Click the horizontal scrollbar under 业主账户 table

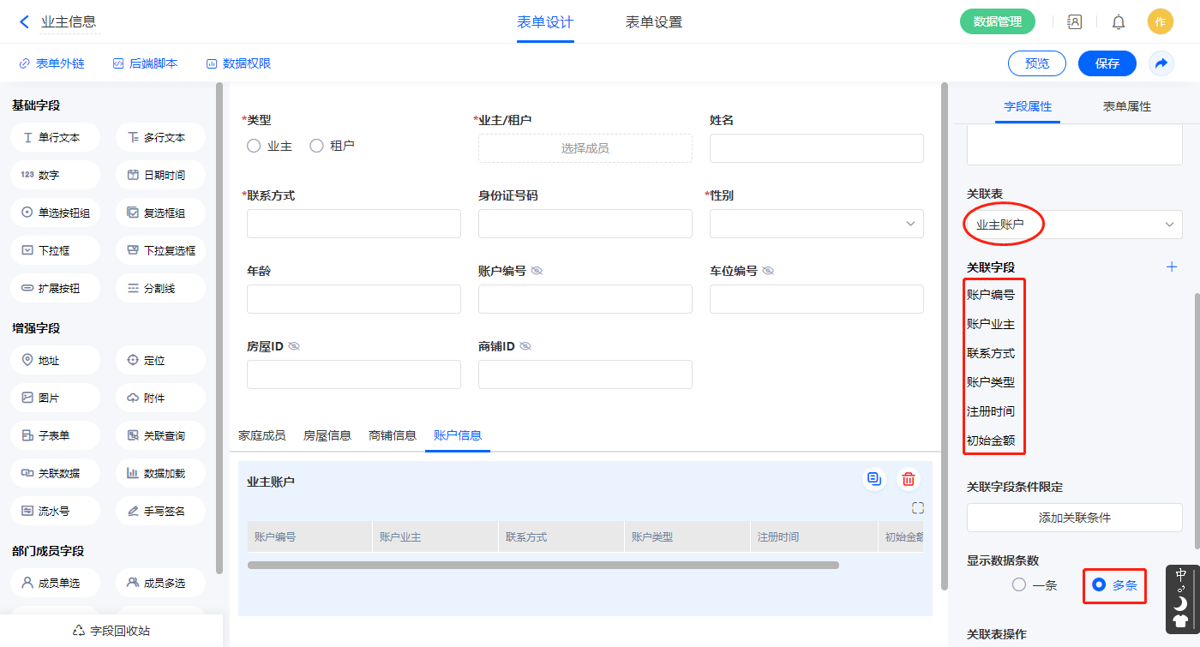pyautogui.click(x=543, y=566)
